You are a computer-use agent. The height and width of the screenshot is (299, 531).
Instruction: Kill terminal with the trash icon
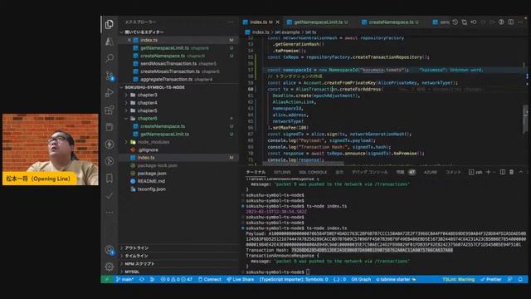pyautogui.click(x=511, y=172)
